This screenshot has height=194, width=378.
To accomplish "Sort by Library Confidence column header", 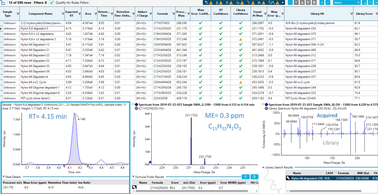I will pos(240,14).
